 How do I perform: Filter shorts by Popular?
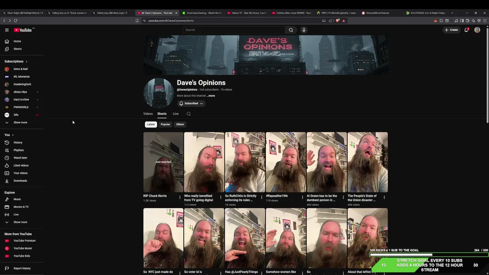(x=165, y=125)
